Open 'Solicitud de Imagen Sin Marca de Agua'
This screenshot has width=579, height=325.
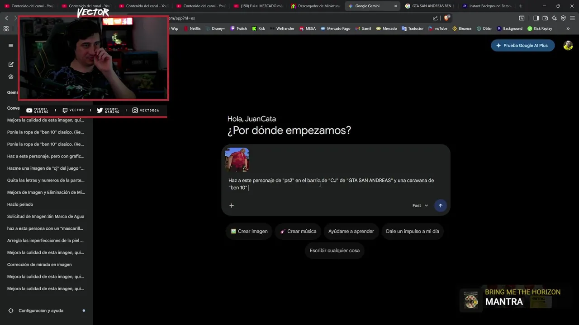46,216
